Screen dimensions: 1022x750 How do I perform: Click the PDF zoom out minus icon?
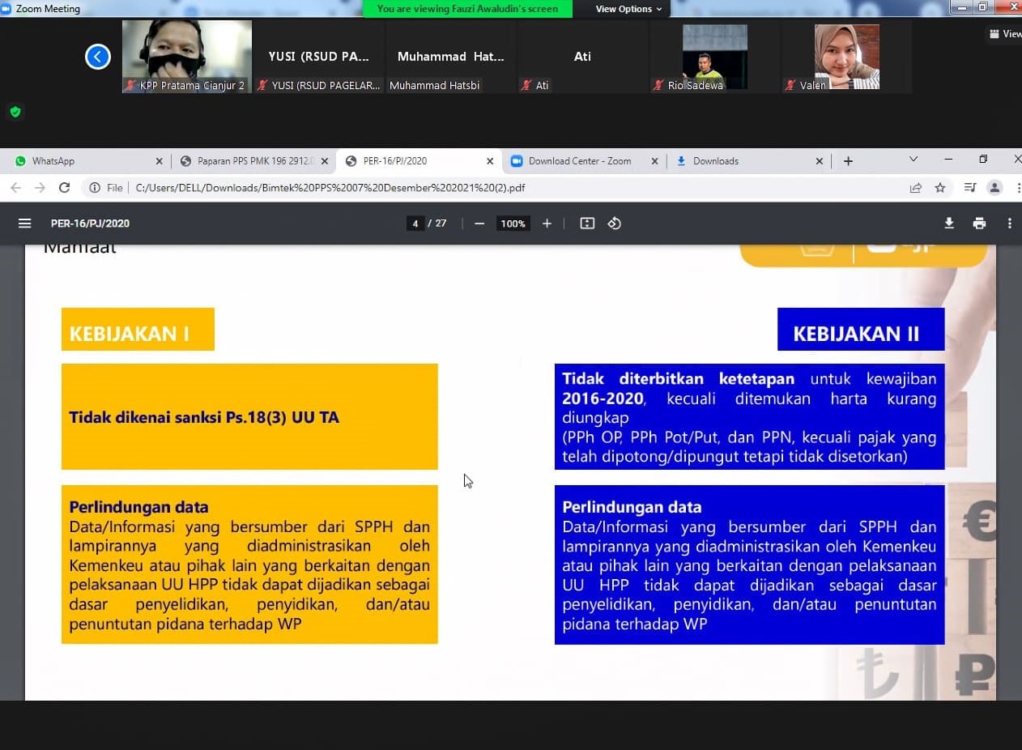[x=479, y=224]
